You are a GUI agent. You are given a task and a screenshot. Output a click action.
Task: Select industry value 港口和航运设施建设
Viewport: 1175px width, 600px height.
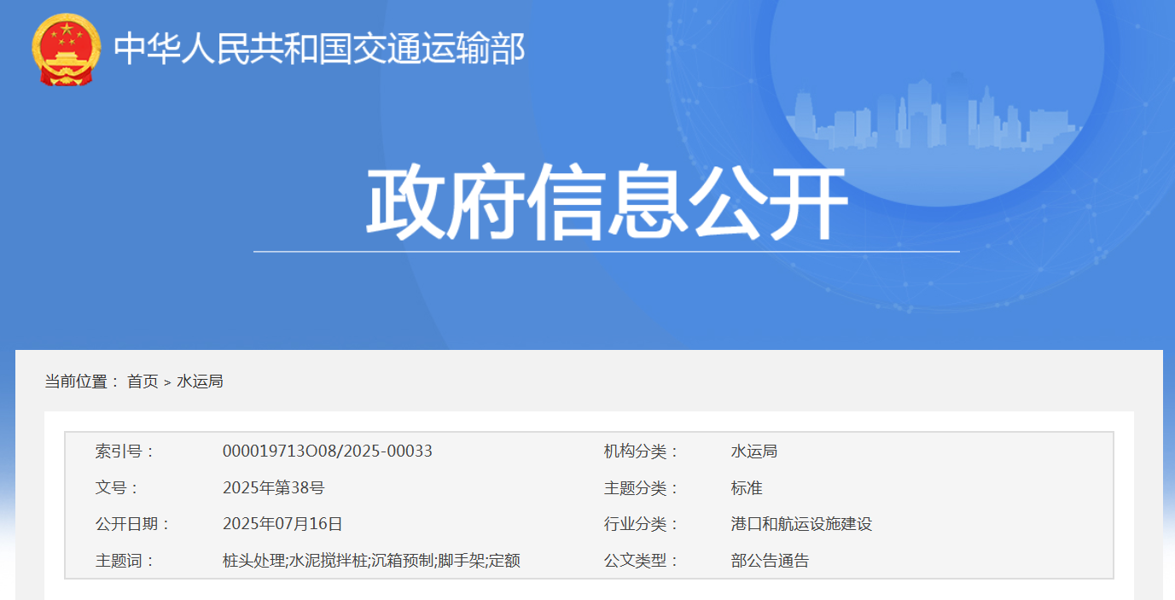coord(801,524)
